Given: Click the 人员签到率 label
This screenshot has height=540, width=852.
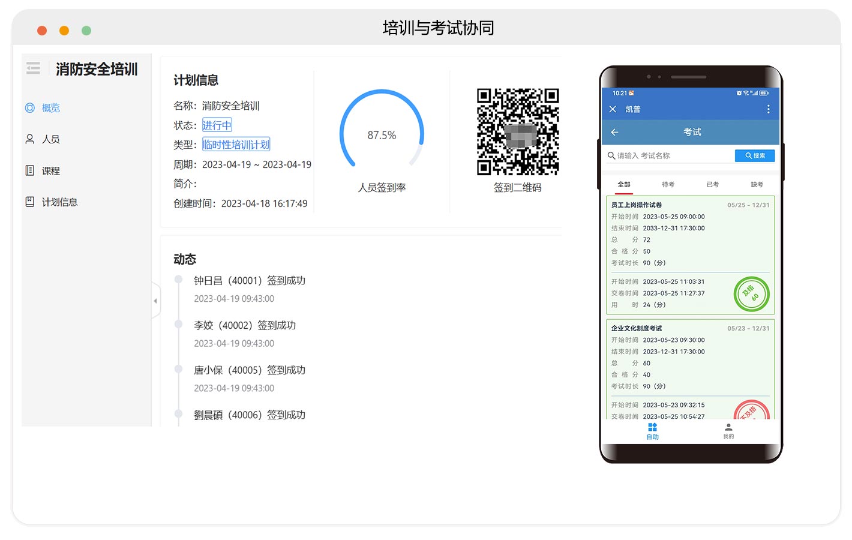Looking at the screenshot, I should pyautogui.click(x=382, y=188).
